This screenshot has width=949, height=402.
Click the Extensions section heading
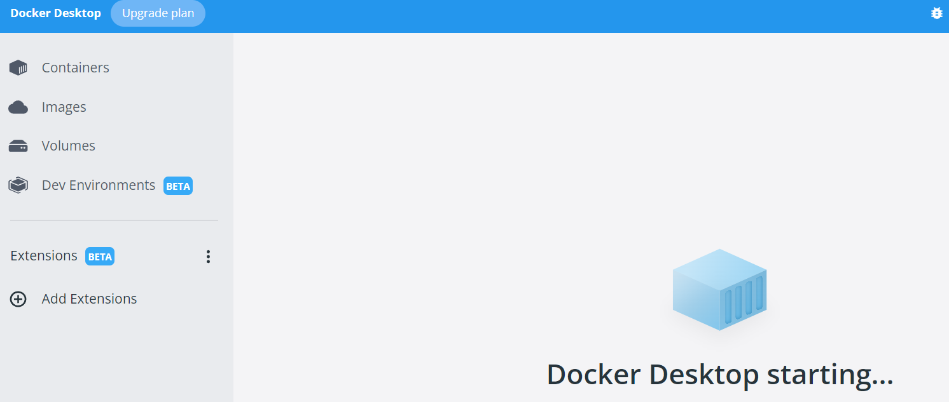point(44,256)
